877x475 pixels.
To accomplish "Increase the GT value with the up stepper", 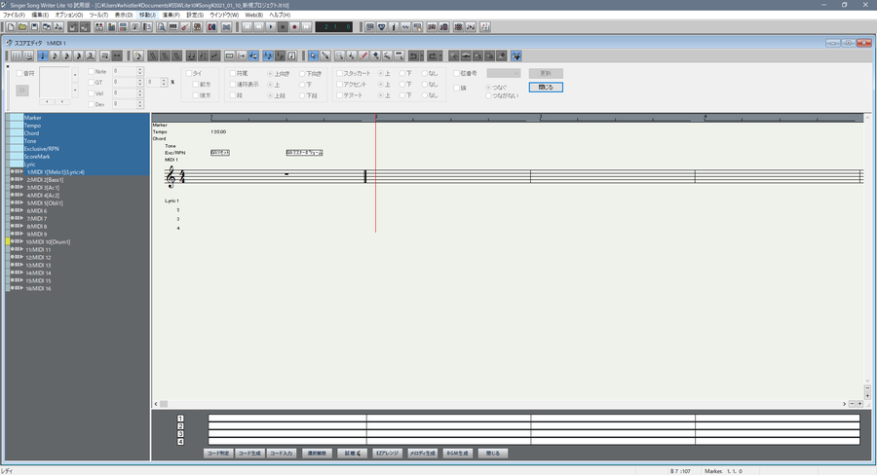I will click(x=140, y=80).
